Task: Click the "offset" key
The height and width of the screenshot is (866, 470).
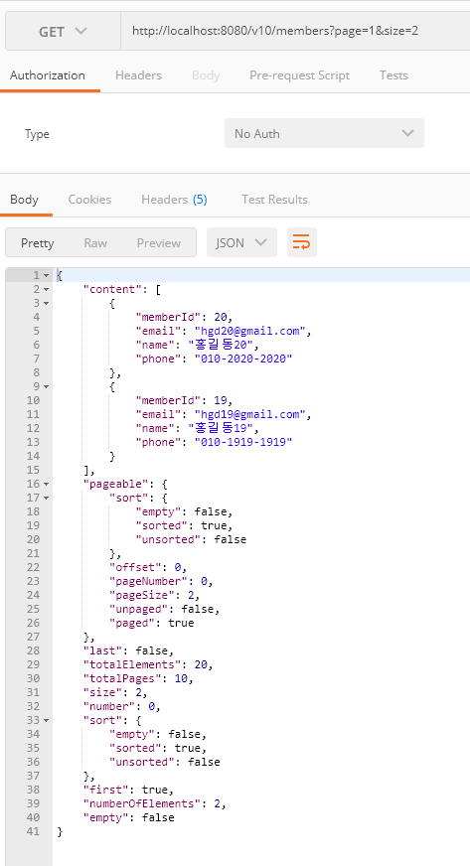Action: (x=138, y=567)
